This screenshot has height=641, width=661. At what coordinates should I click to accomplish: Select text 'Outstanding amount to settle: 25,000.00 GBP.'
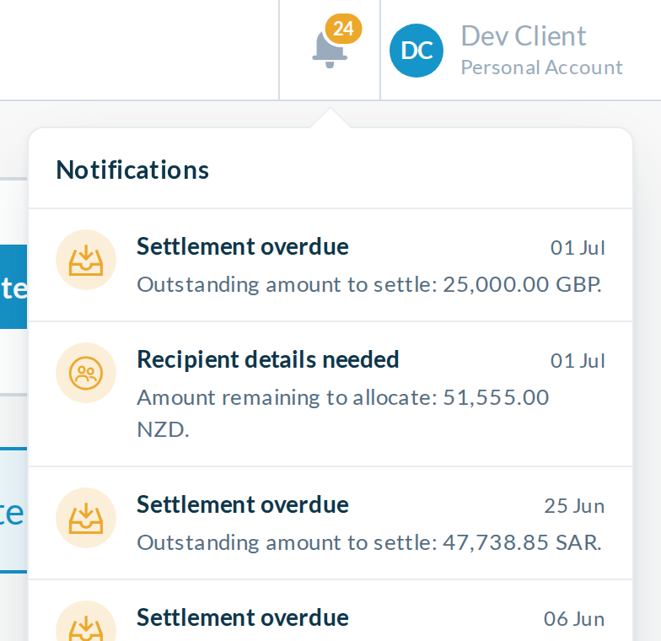point(369,285)
